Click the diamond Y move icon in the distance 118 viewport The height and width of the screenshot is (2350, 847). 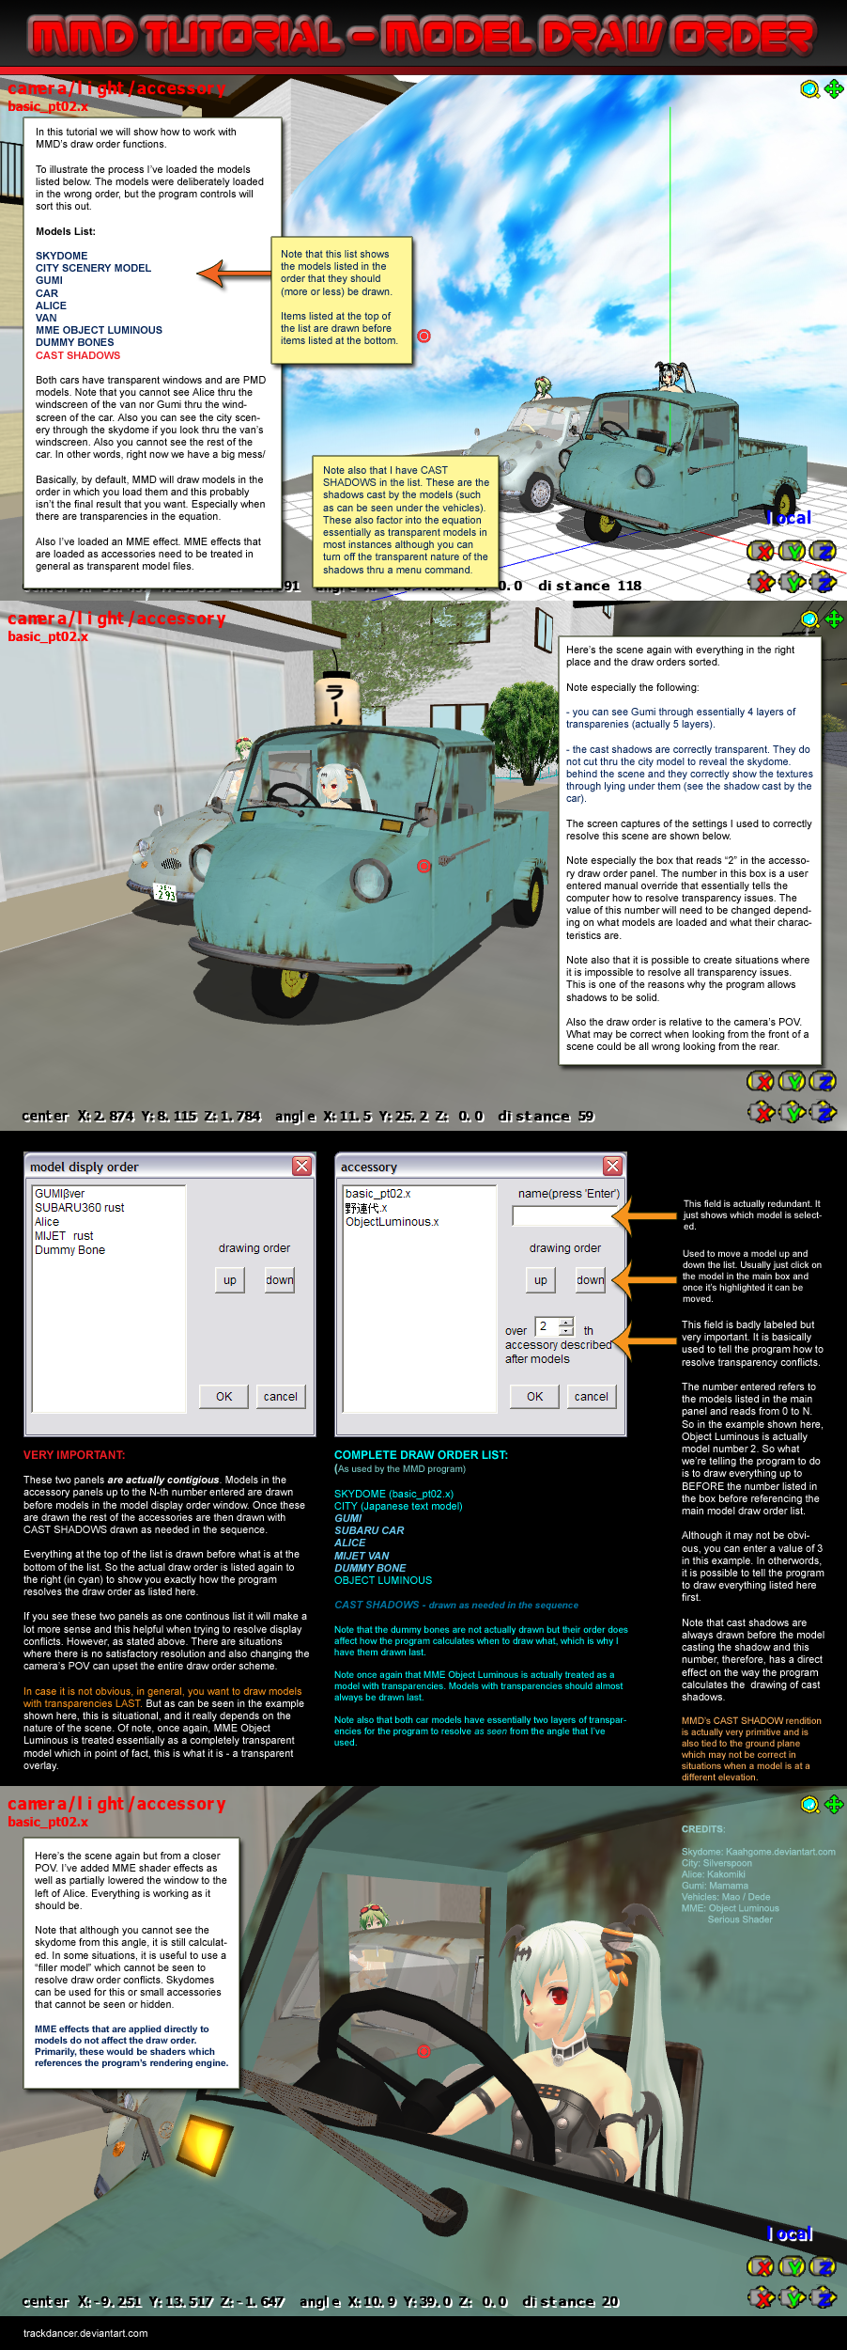793,583
